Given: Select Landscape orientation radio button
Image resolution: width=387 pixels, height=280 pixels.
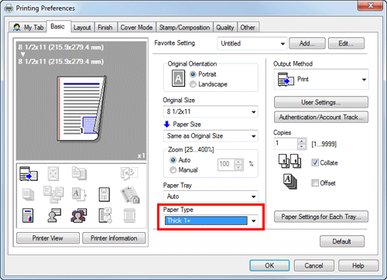Looking at the screenshot, I should (x=193, y=84).
